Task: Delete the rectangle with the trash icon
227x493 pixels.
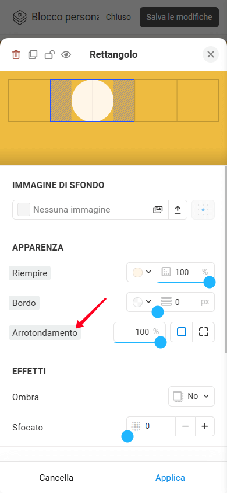Action: (x=16, y=55)
